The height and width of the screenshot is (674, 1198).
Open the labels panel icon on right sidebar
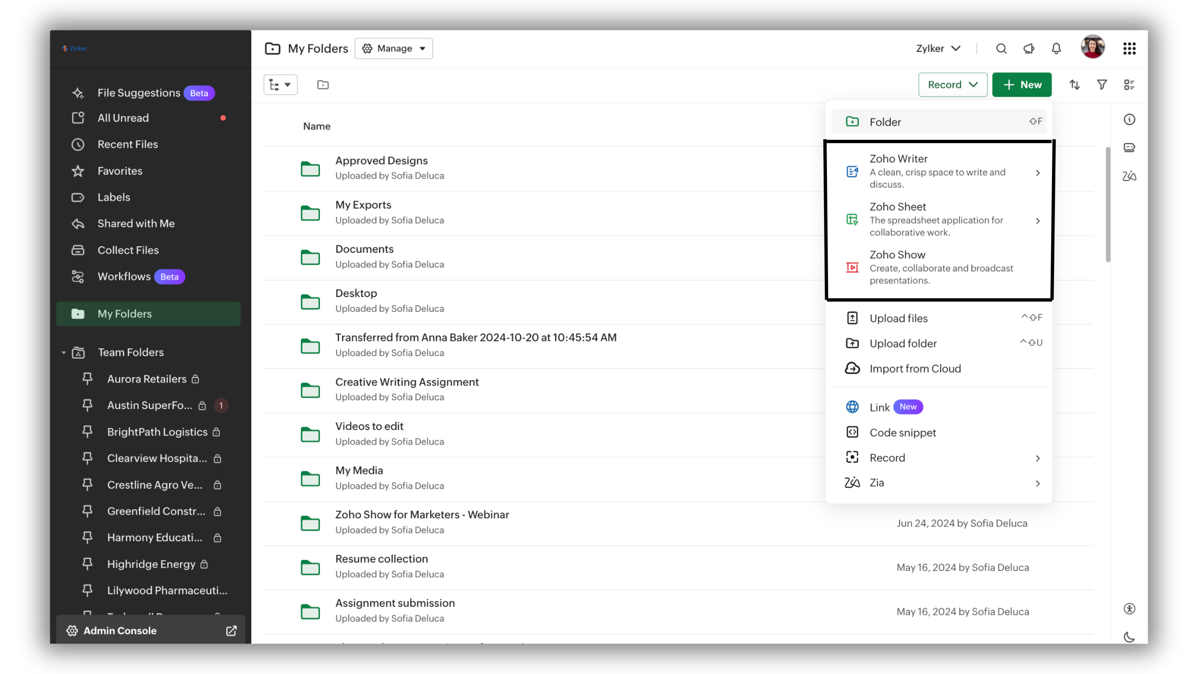tap(1129, 147)
